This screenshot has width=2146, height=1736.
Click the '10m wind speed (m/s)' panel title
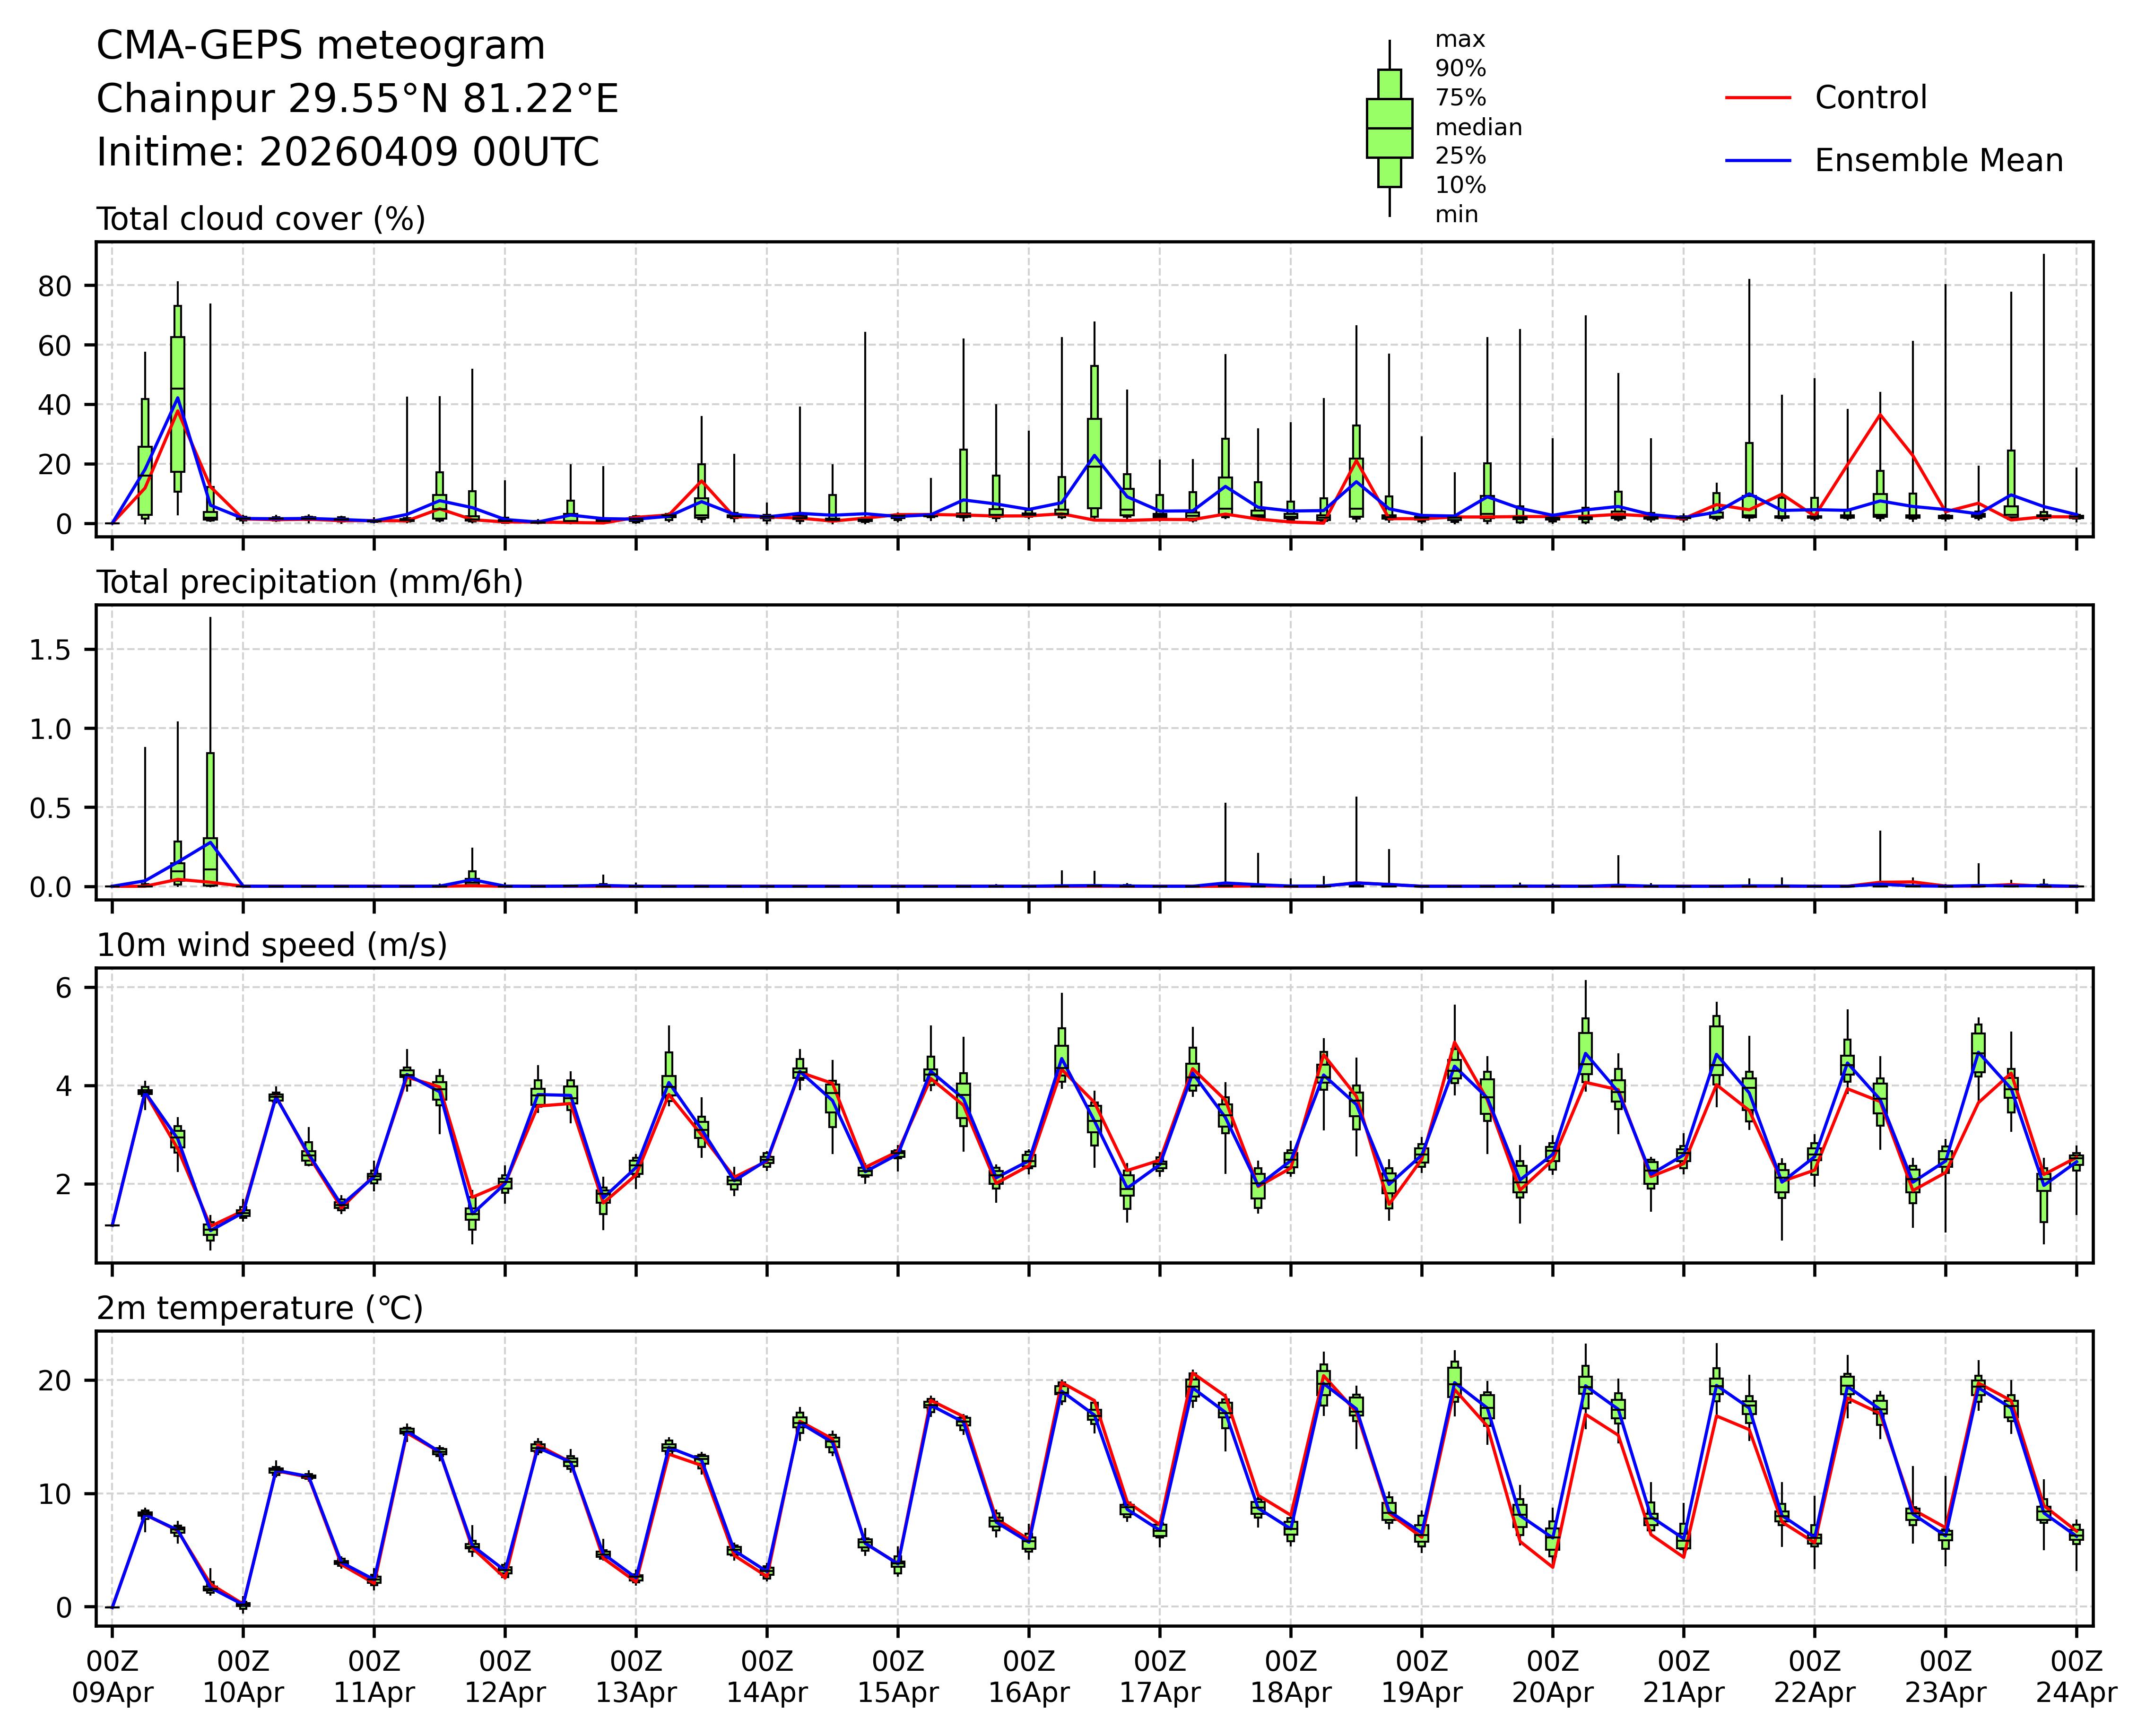point(271,945)
